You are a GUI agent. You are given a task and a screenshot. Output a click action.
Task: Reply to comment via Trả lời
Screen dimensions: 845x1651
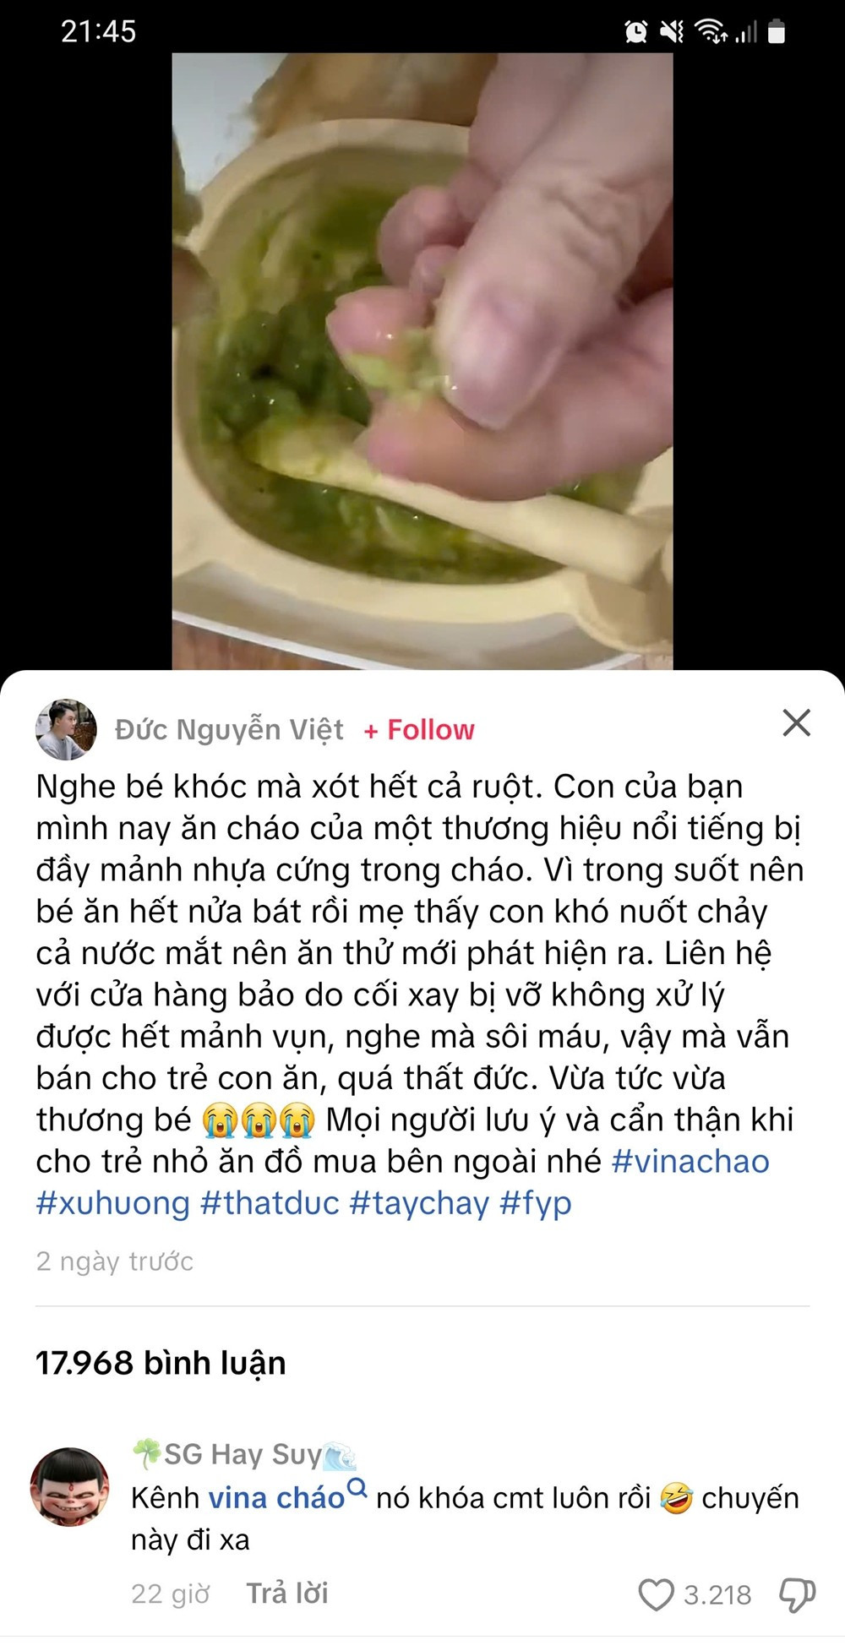point(287,1594)
